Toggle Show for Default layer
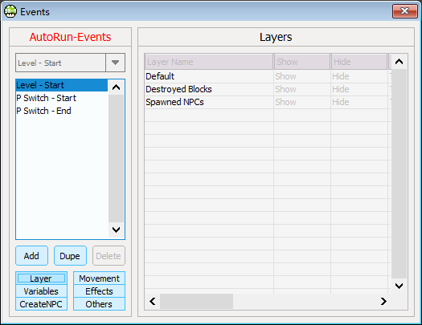This screenshot has height=325, width=422. [285, 76]
